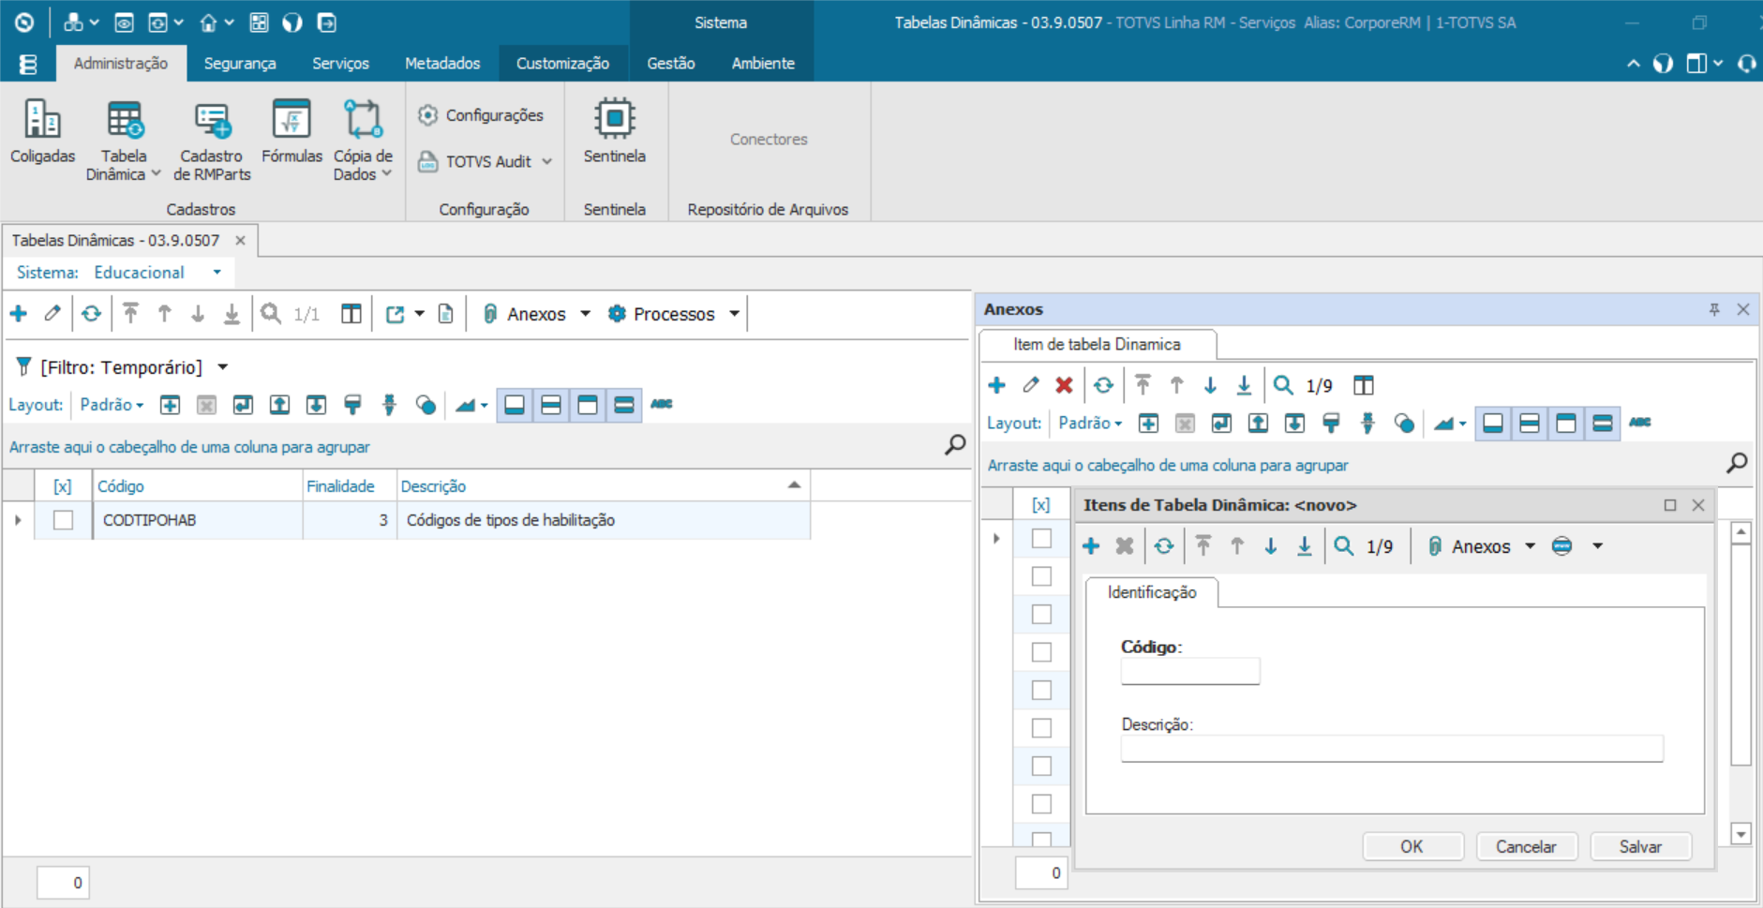Open the Sistema Educacional dropdown

pos(217,273)
